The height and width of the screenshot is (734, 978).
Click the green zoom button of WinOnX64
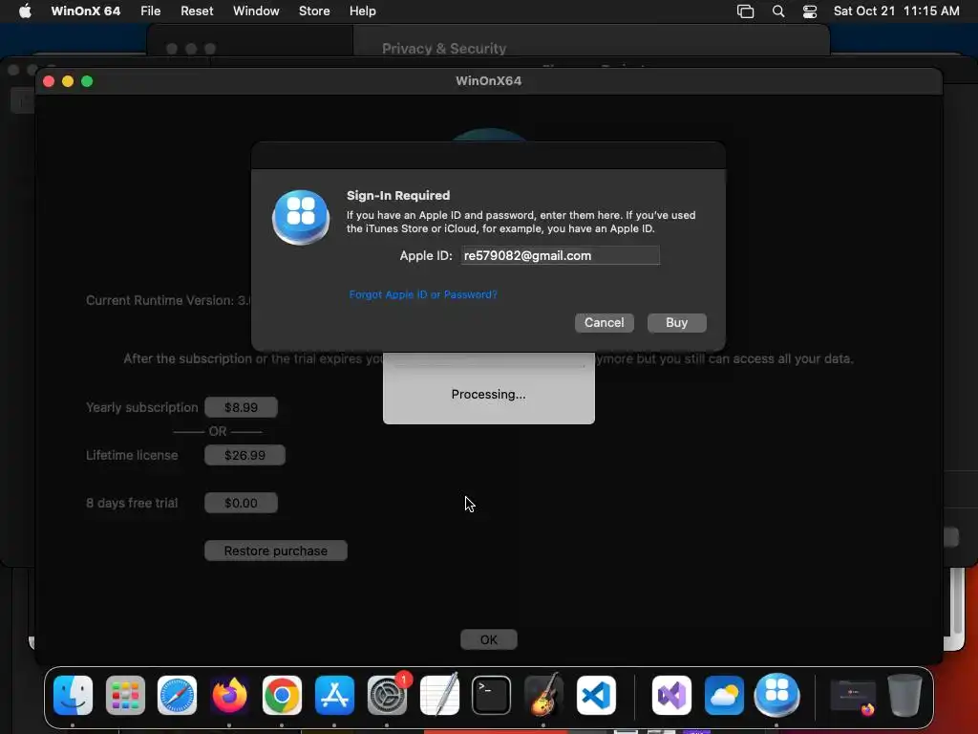point(87,81)
